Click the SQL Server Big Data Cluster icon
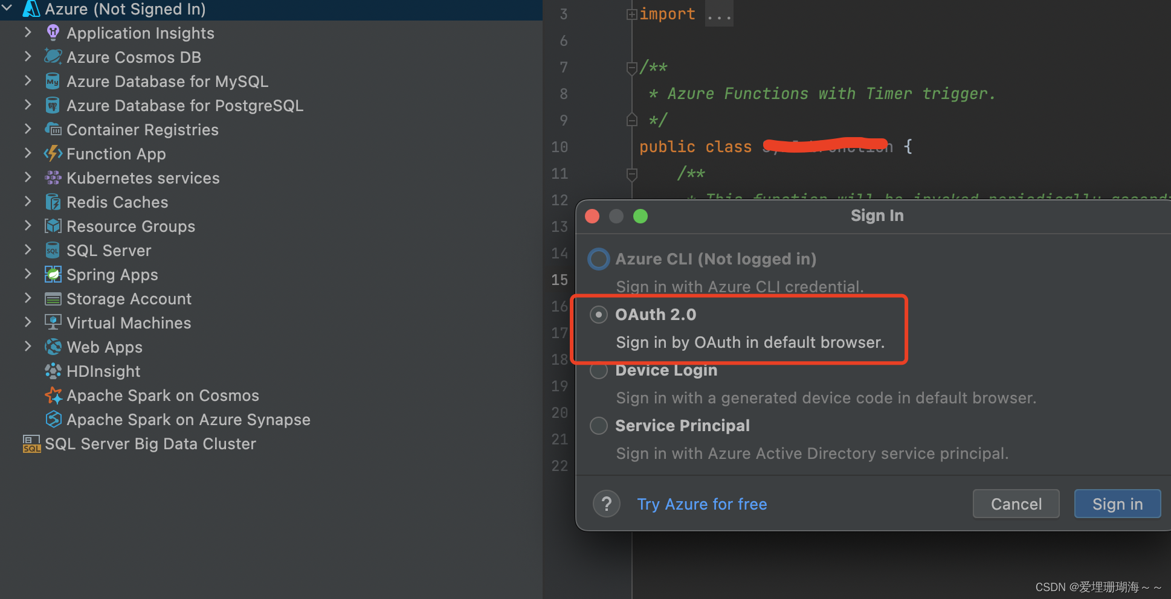 click(x=31, y=443)
